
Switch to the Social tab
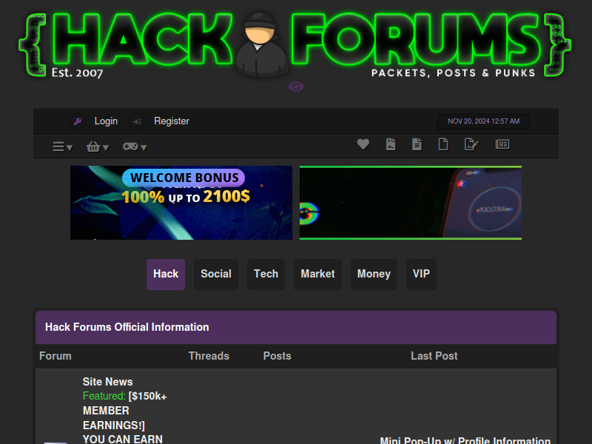click(216, 274)
